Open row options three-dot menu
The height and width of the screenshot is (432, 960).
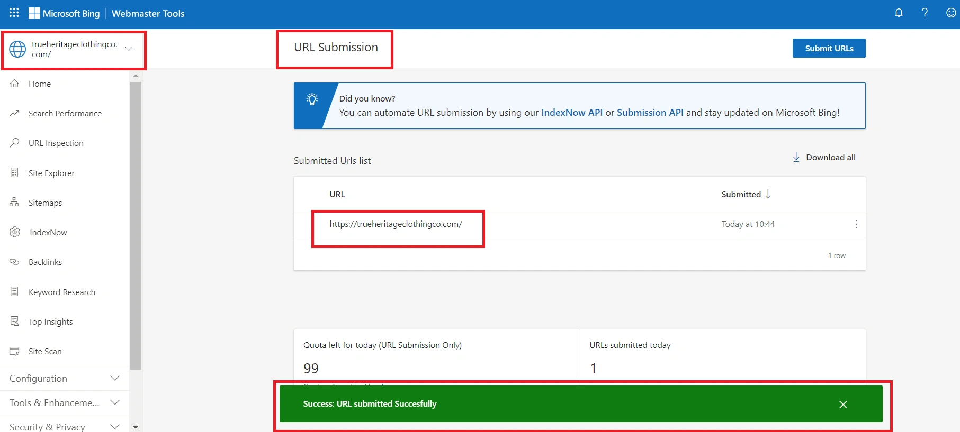pos(856,224)
